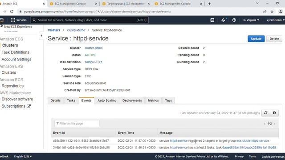This screenshot has height=160, width=285.
Task: Open task 6aaad658a4154beabc329f6e1a119b55 link
Action: pyautogui.click(x=249, y=148)
